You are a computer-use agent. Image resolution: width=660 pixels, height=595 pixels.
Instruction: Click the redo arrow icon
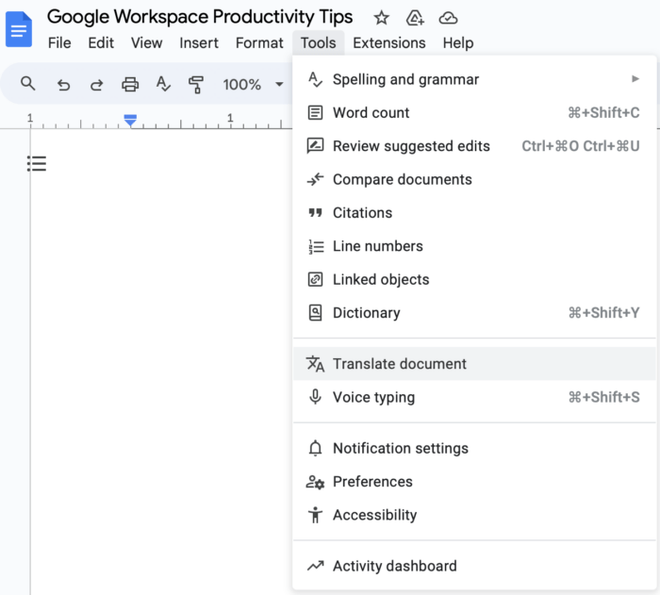tap(96, 84)
